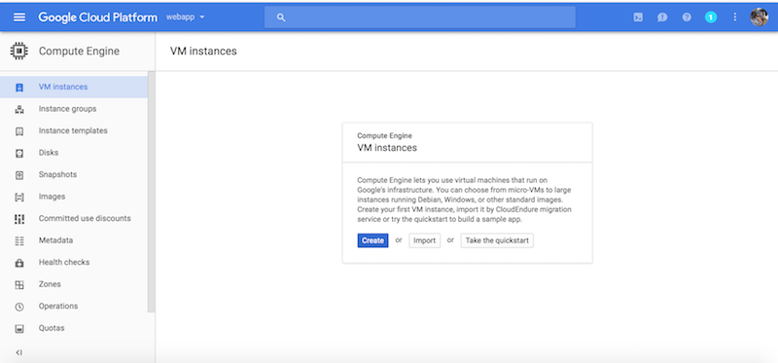
Task: Activate Cloud Shell icon in header
Action: (638, 18)
